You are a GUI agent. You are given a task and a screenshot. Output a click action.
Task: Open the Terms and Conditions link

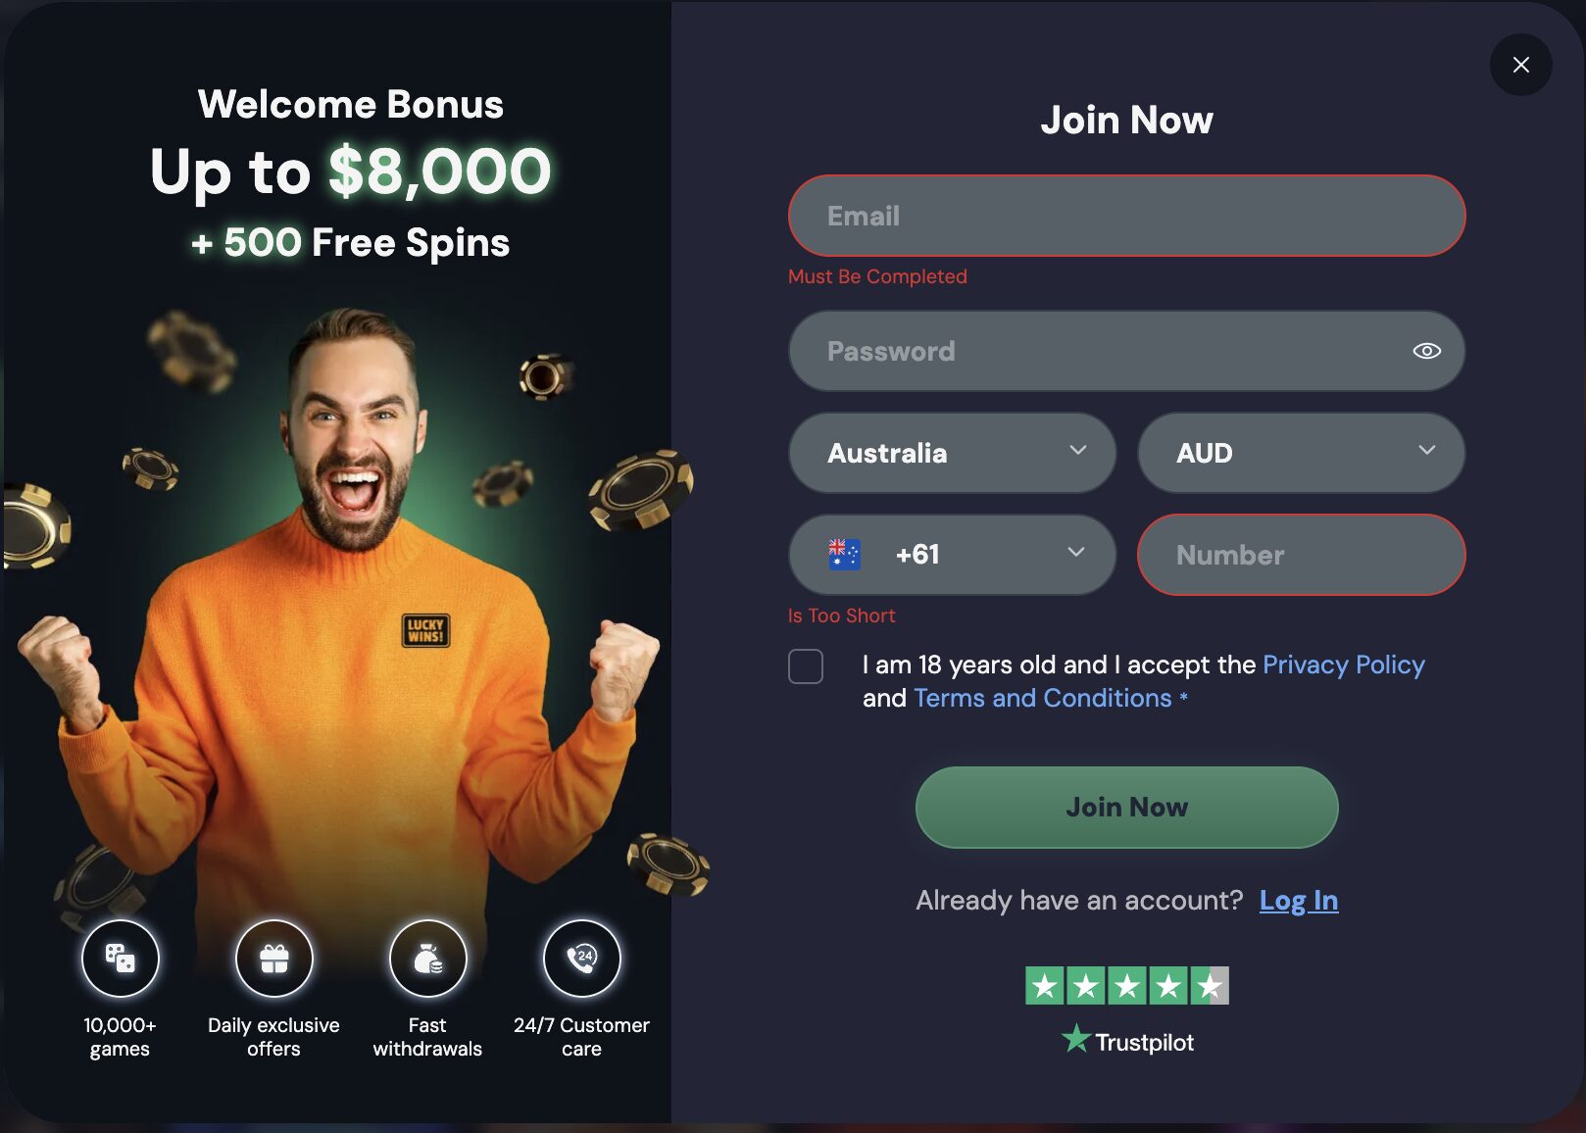pos(1043,698)
